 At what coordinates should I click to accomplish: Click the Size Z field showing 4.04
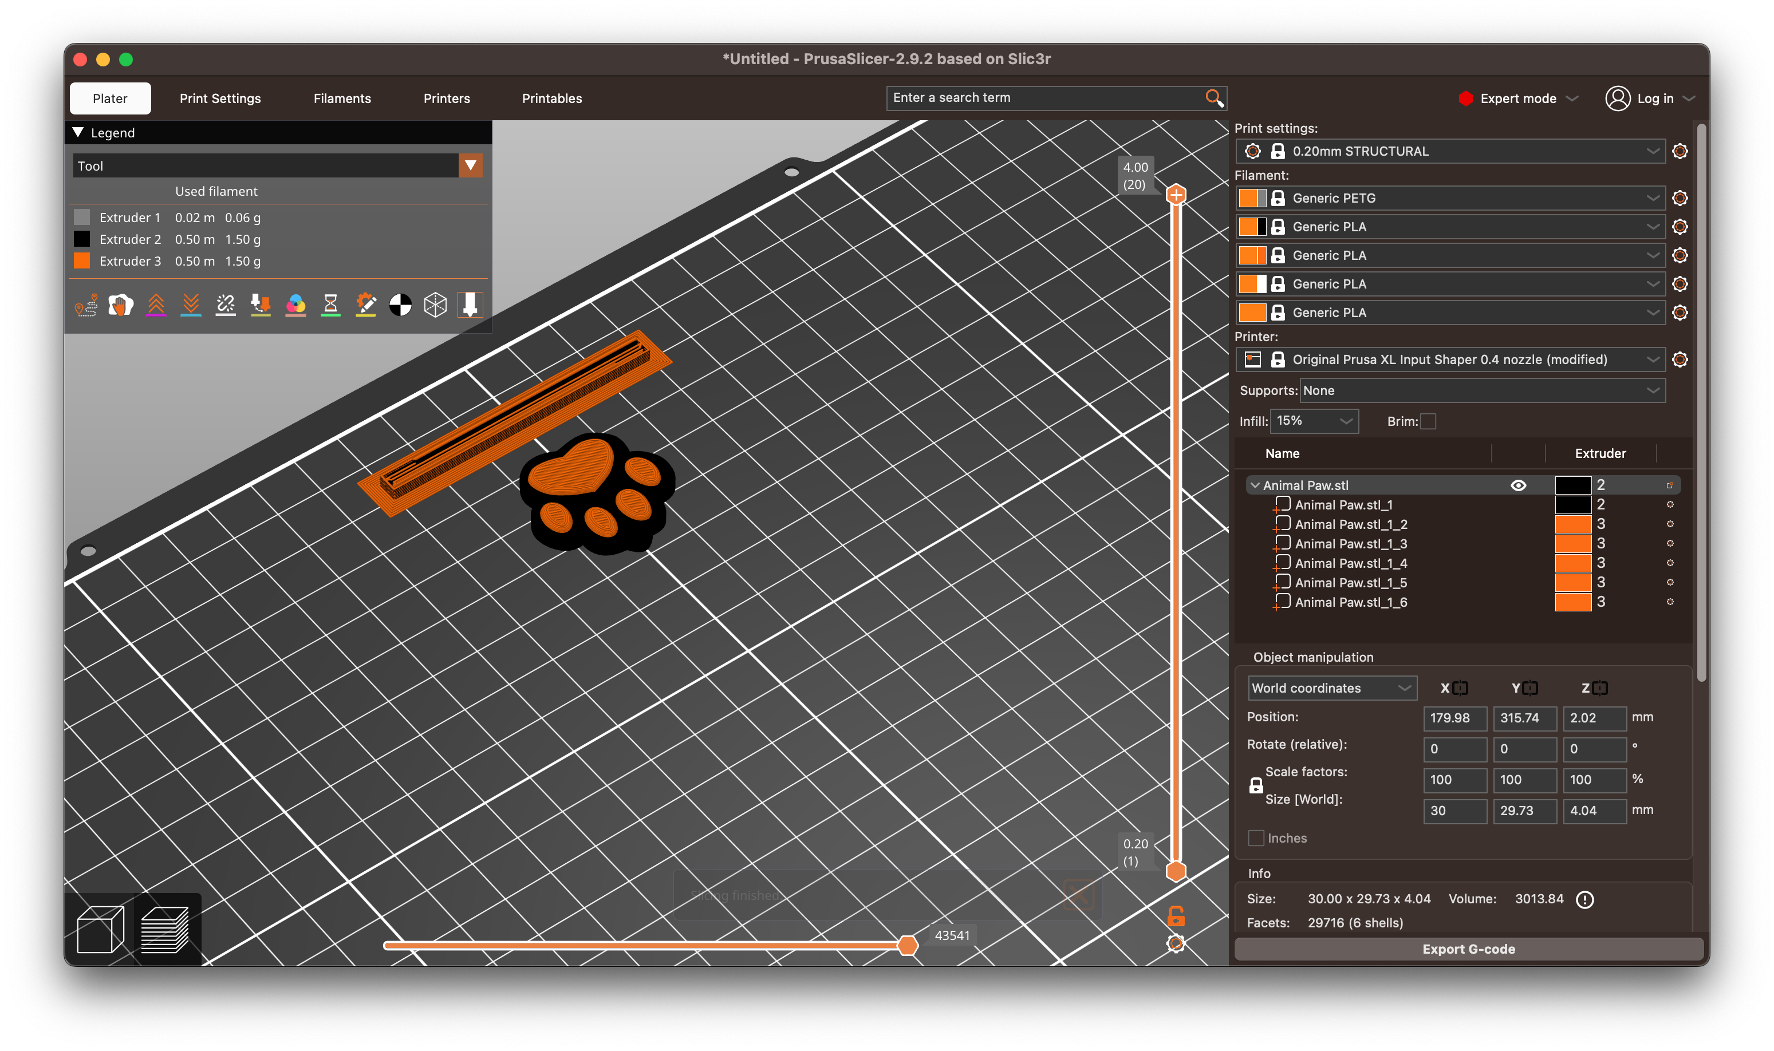[1595, 811]
